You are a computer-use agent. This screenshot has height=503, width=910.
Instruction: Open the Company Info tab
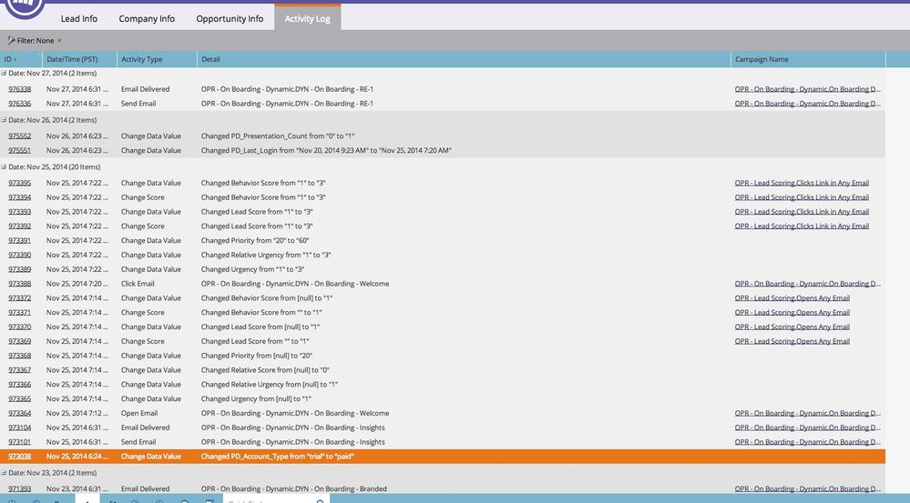pyautogui.click(x=147, y=18)
